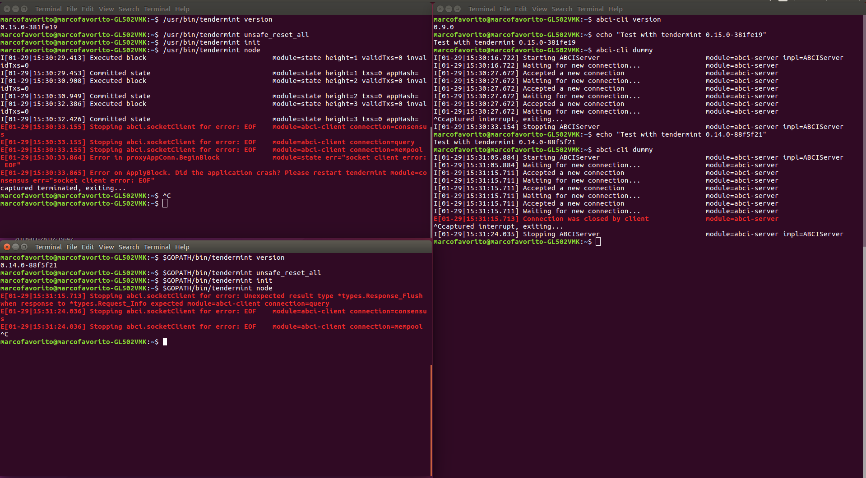
Task: Click the maximize icon on the bottom-left terminal
Action: point(25,247)
